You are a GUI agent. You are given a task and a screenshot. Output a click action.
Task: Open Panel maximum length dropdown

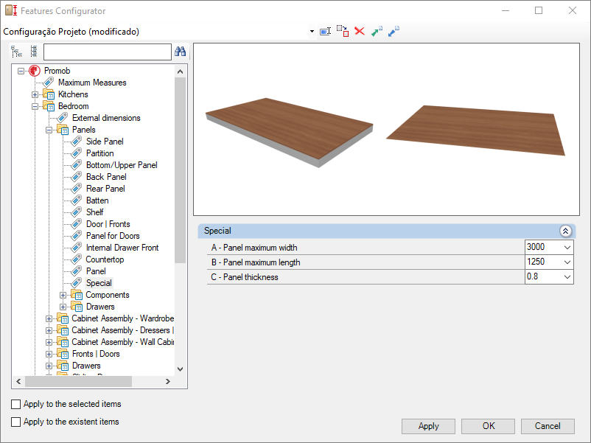coord(567,262)
